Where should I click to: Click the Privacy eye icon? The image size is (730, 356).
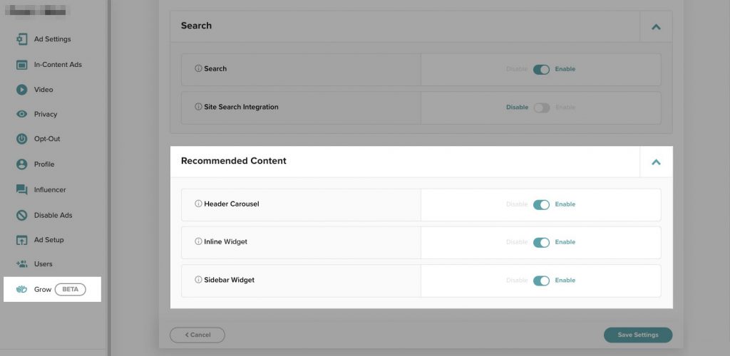coord(21,114)
